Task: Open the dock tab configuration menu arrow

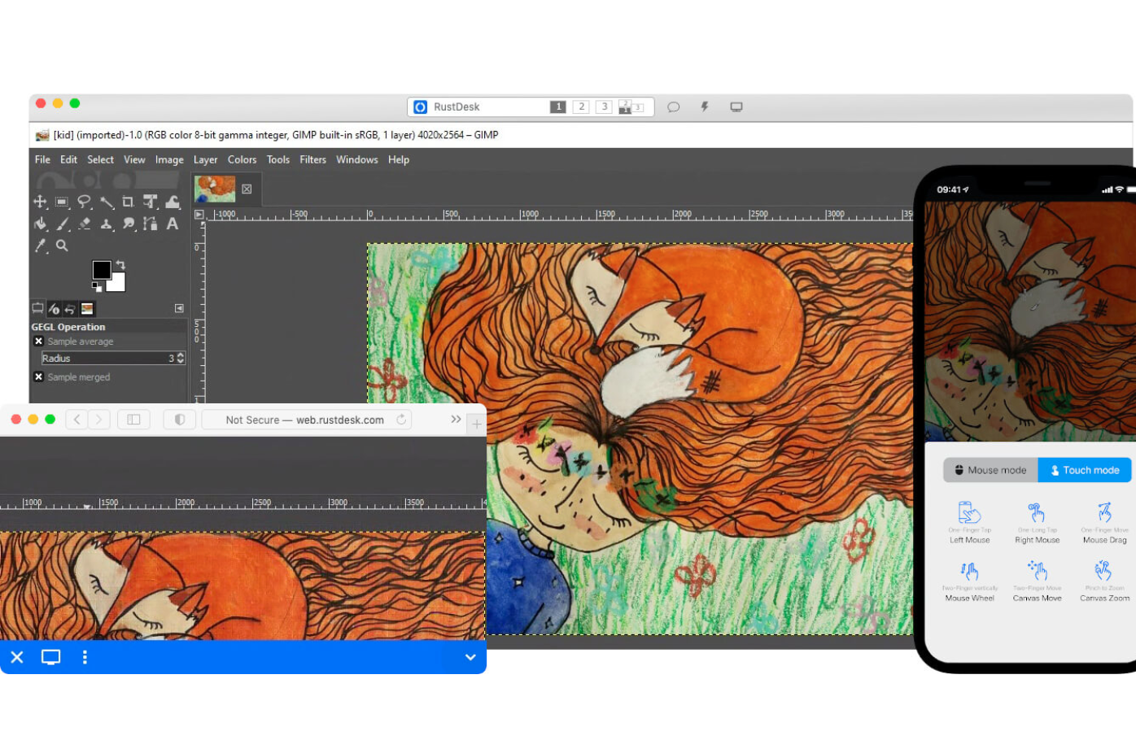Action: pos(179,308)
